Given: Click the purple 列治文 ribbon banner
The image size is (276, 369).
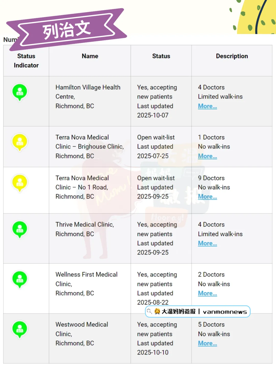Looking at the screenshot, I should pos(66,29).
